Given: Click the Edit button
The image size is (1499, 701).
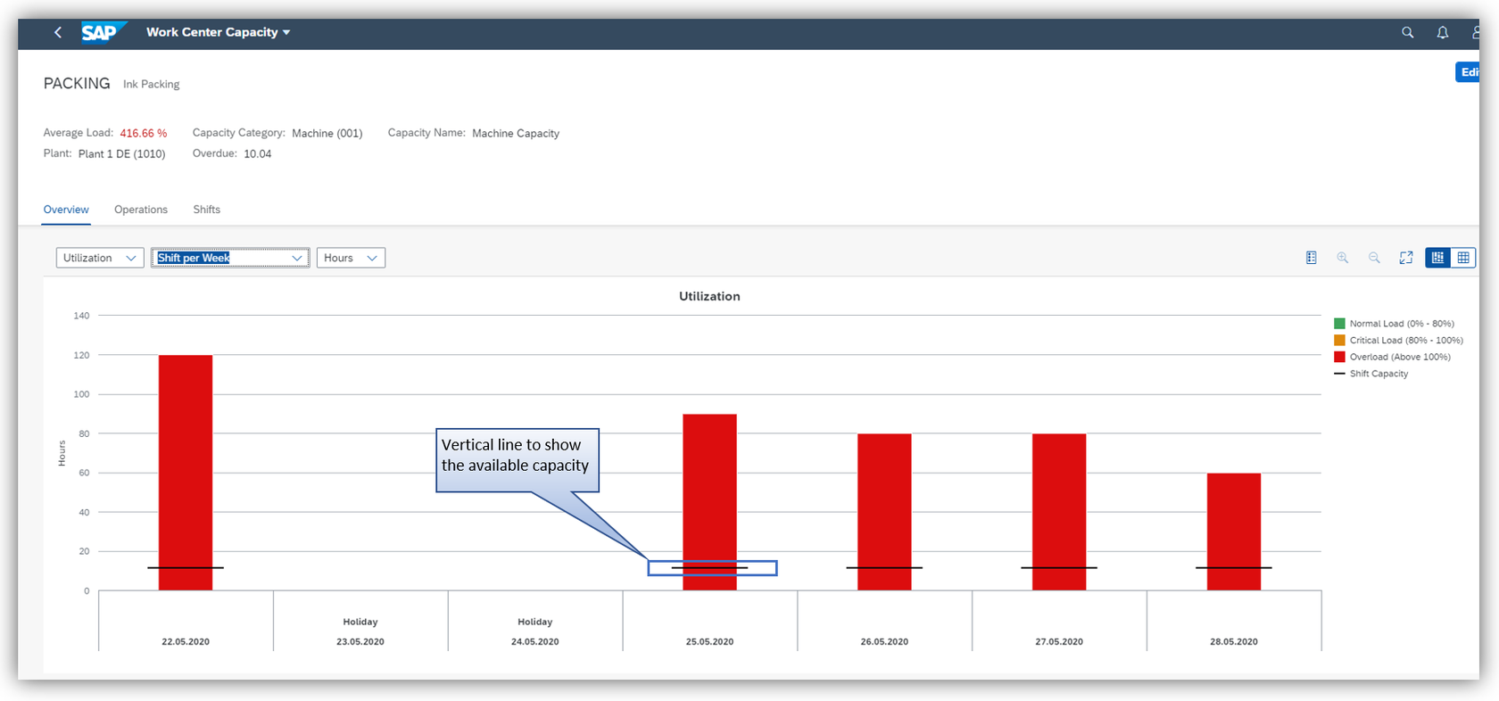Looking at the screenshot, I should (x=1468, y=72).
